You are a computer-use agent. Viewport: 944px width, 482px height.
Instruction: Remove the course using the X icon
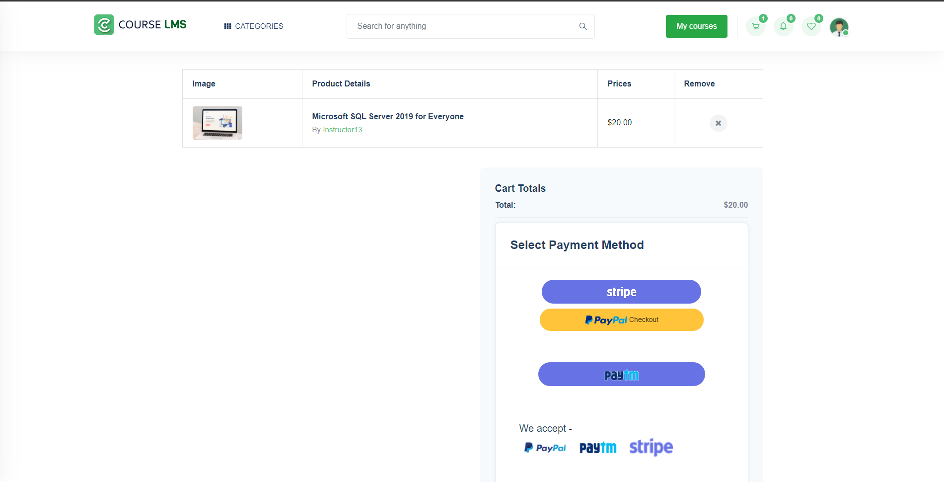coord(718,123)
